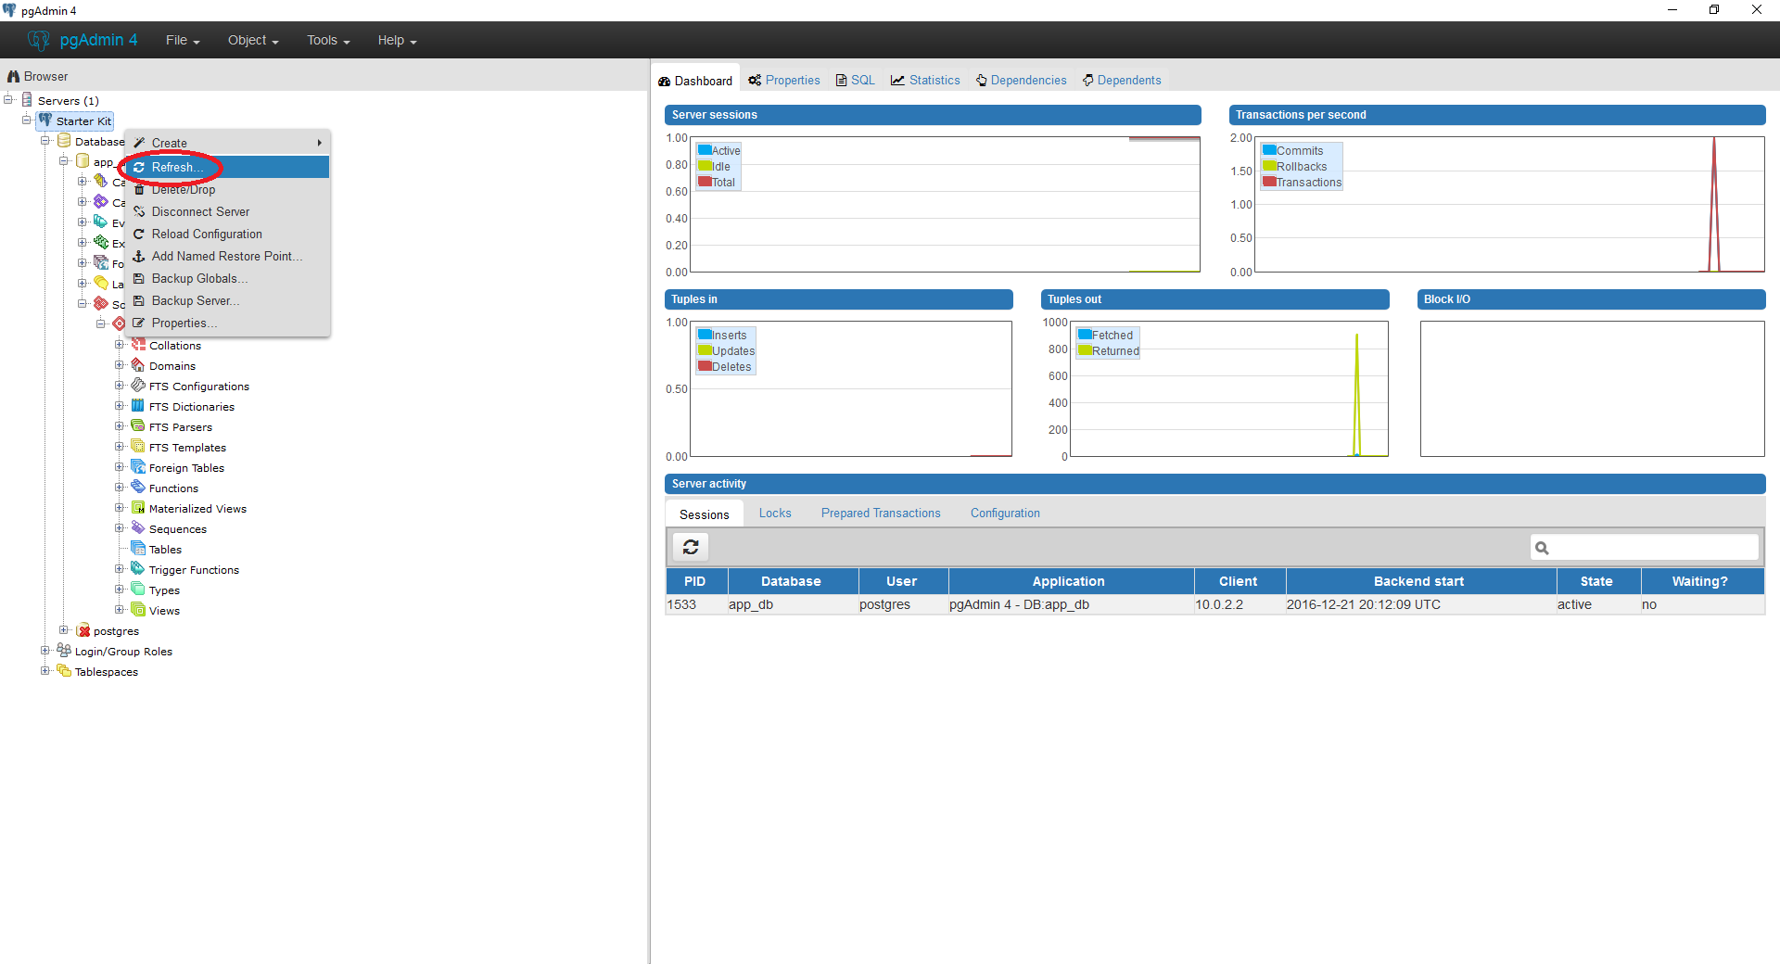Click the Foreign Tables icon
Viewport: 1780px width, 964px height.
pyautogui.click(x=138, y=466)
